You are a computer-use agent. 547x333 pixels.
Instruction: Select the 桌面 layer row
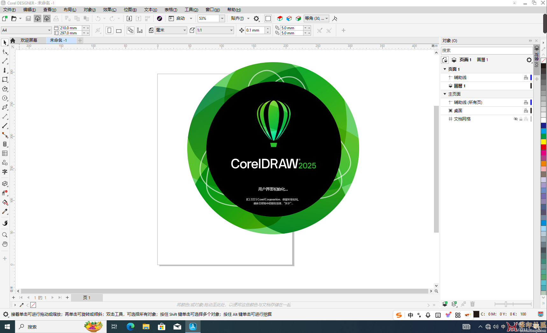tap(487, 111)
